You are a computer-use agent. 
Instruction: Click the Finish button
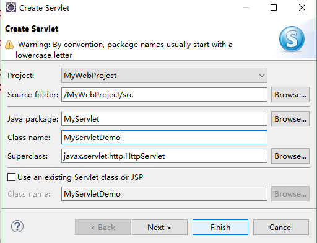click(x=220, y=228)
